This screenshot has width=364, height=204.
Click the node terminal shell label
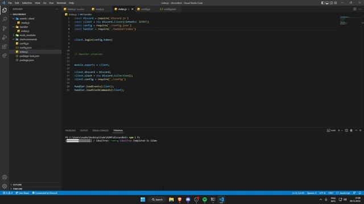tap(331, 130)
